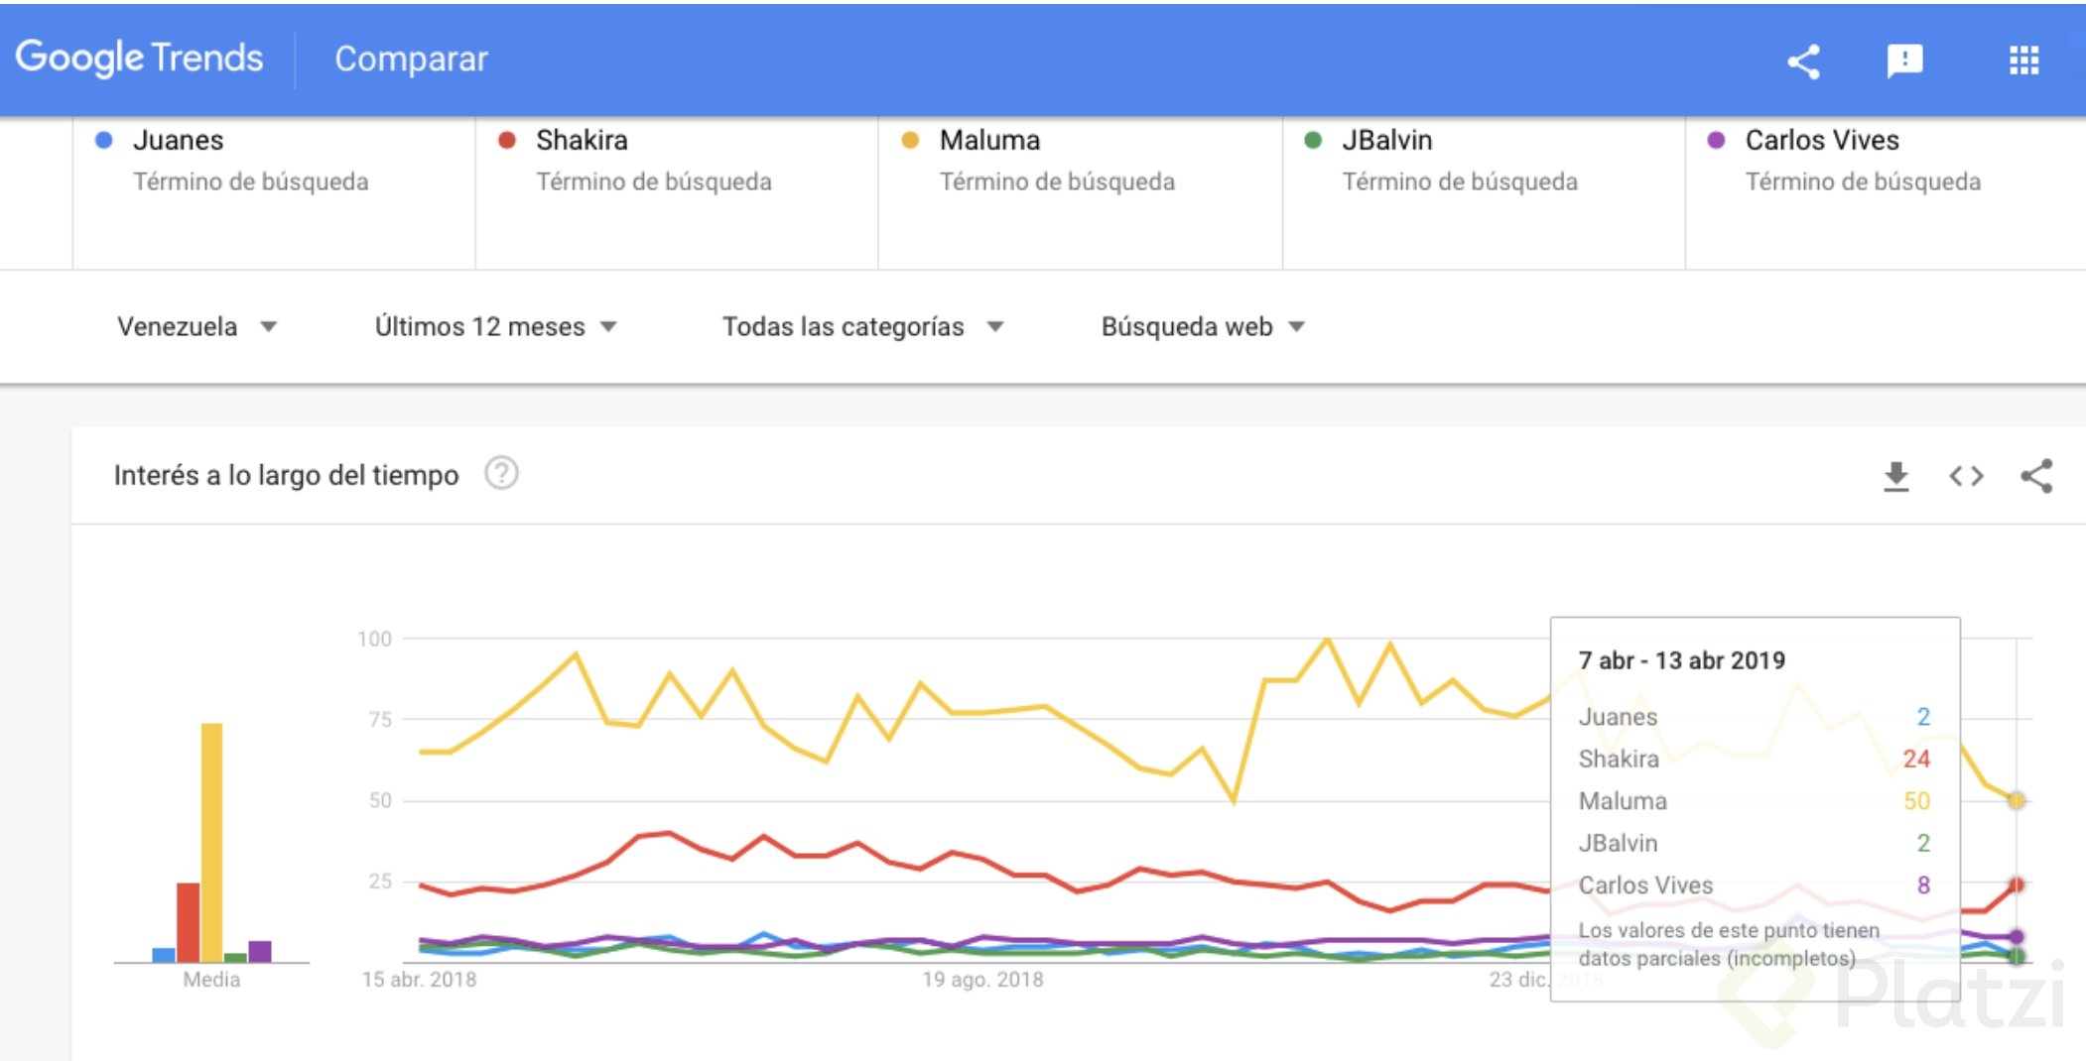Image resolution: width=2086 pixels, height=1061 pixels.
Task: Click the red Shakira endpoint marker on chart
Action: 2016,884
